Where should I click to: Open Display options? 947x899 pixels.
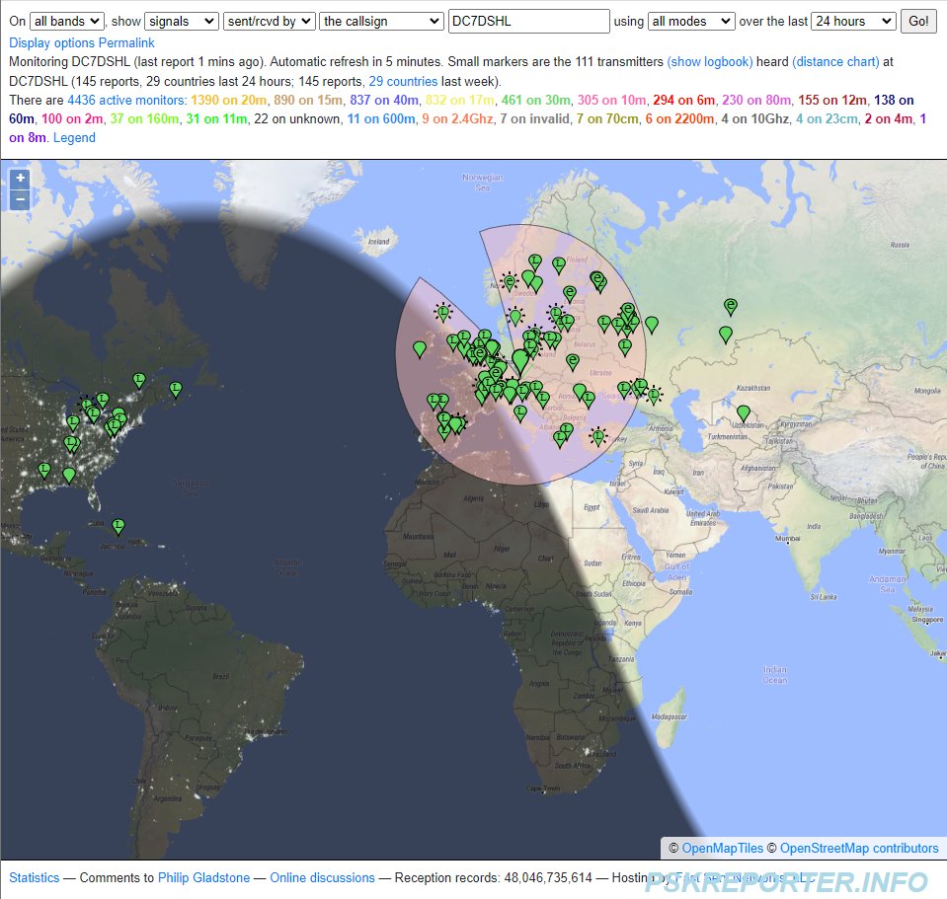pyautogui.click(x=52, y=42)
